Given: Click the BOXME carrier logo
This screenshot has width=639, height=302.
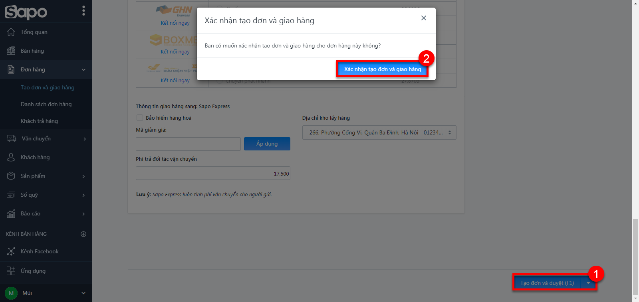Looking at the screenshot, I should (x=173, y=40).
